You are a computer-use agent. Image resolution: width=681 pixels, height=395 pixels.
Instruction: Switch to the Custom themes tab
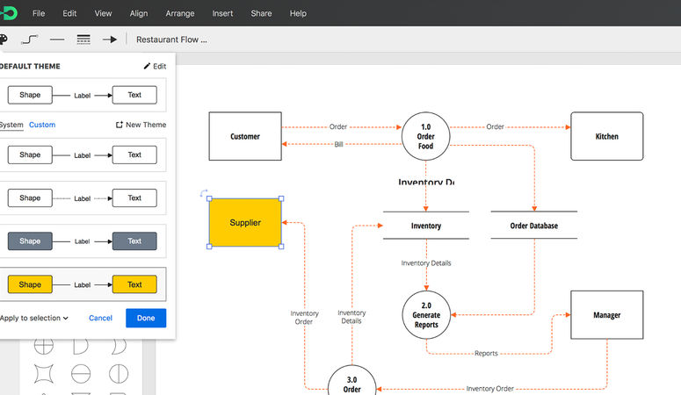[x=42, y=125]
